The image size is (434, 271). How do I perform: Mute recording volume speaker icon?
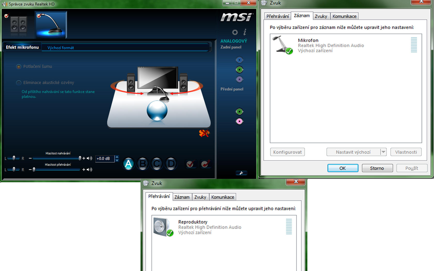89,158
